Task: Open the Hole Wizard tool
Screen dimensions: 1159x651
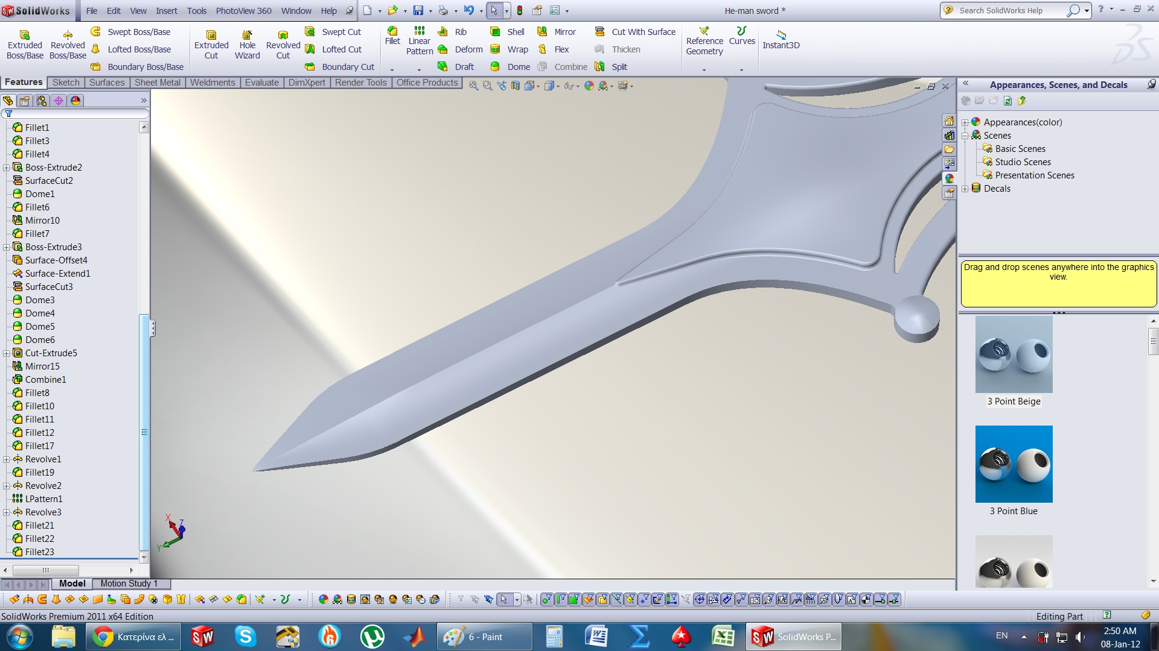Action: (247, 45)
